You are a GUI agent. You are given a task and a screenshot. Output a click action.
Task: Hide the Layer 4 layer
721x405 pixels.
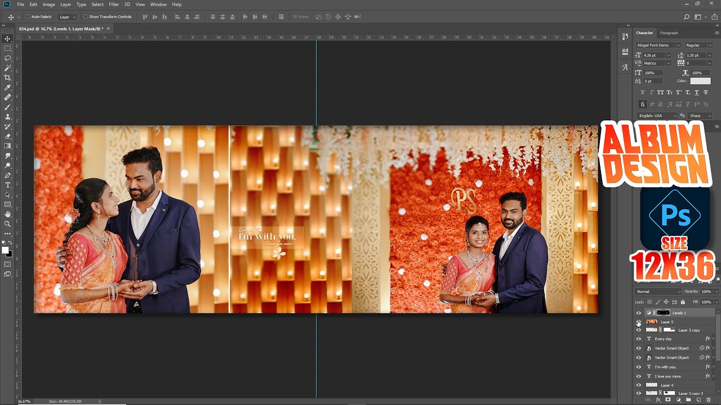[x=639, y=385]
